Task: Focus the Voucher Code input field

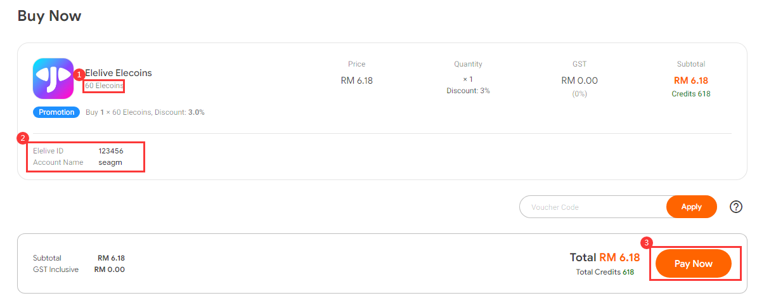Action: tap(593, 207)
